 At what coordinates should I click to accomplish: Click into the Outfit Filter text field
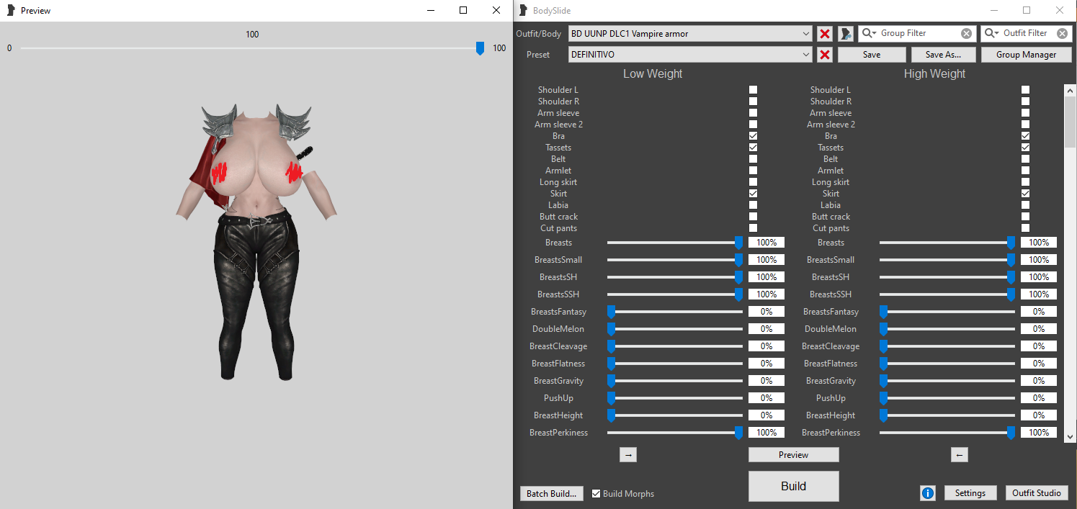pyautogui.click(x=1028, y=33)
